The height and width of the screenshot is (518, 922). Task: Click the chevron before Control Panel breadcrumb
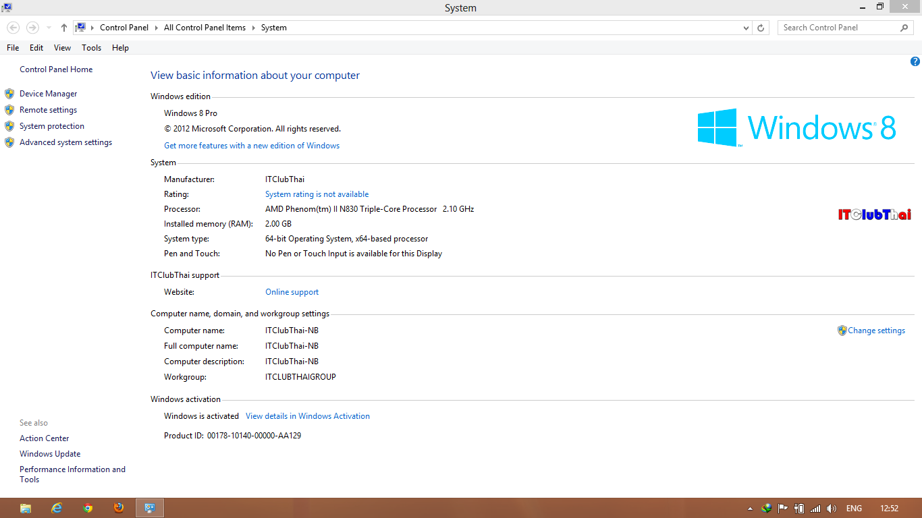point(93,28)
